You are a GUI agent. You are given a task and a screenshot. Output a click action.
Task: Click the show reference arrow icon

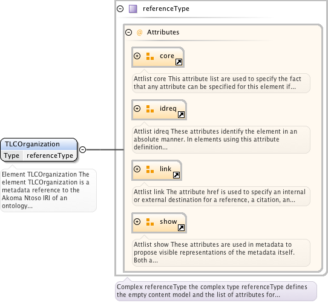click(x=181, y=228)
